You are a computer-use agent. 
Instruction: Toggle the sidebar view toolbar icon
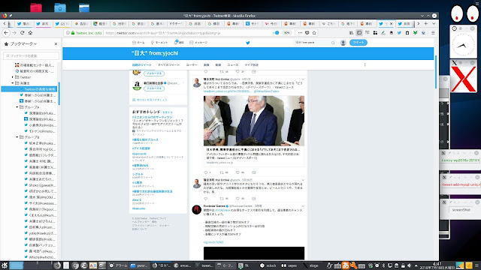[359, 33]
